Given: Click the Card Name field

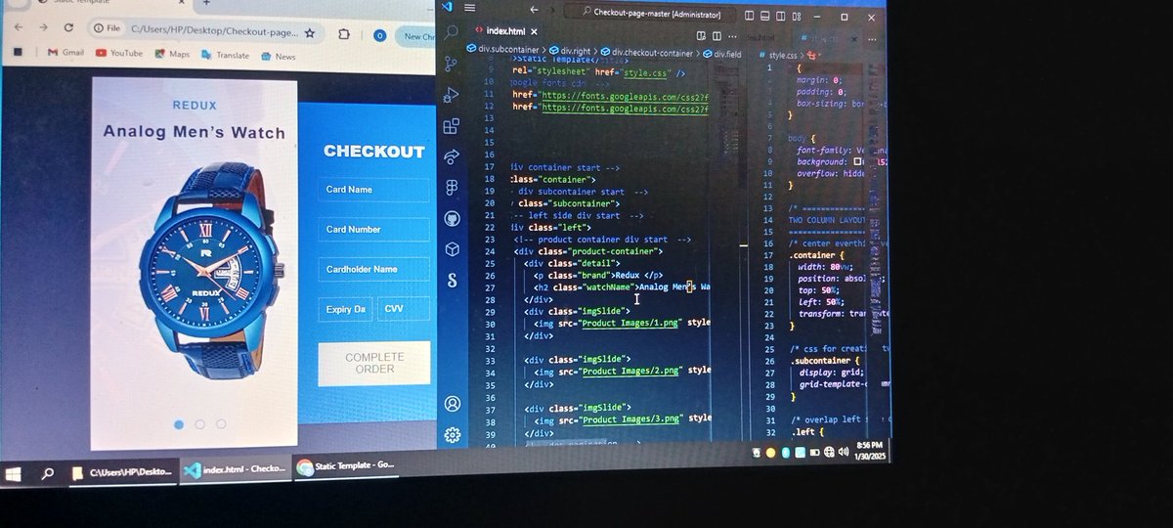Looking at the screenshot, I should [373, 189].
